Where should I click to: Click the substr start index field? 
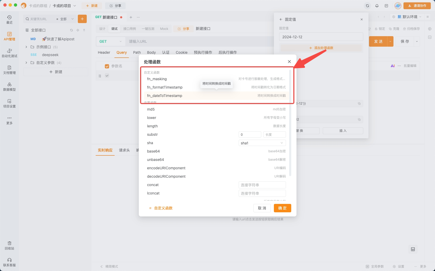pos(250,134)
